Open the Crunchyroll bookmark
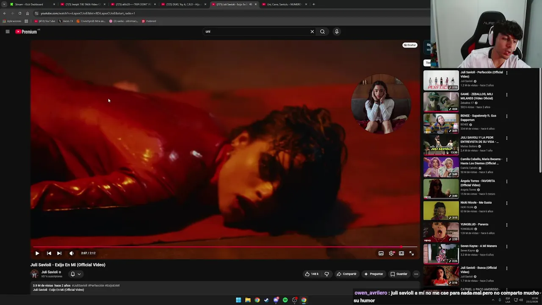This screenshot has height=305, width=542. 91,21
